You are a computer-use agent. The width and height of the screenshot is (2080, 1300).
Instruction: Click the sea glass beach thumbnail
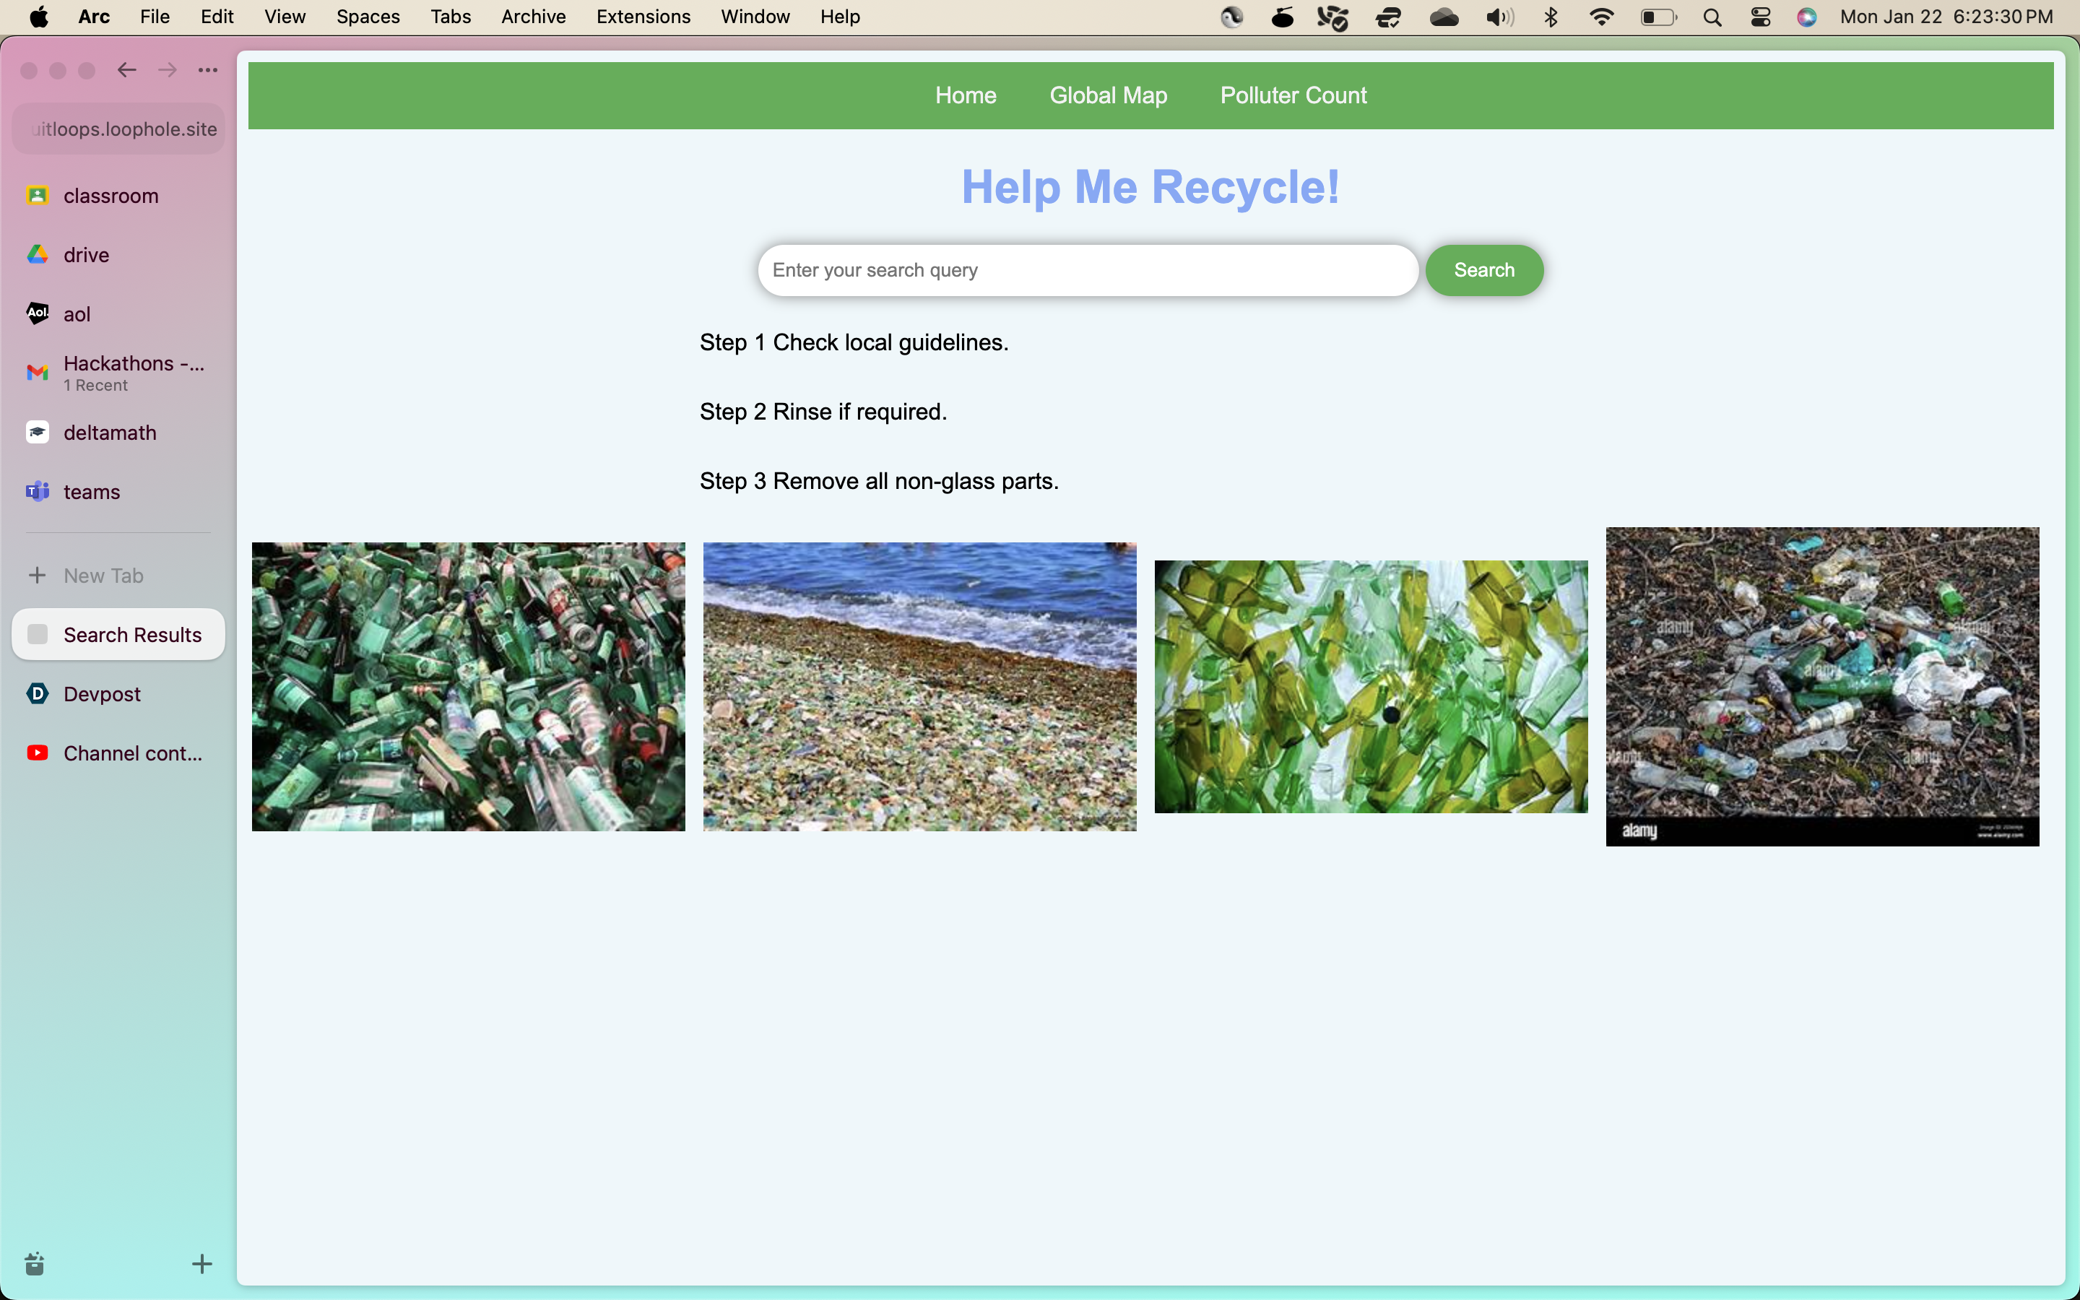919,687
